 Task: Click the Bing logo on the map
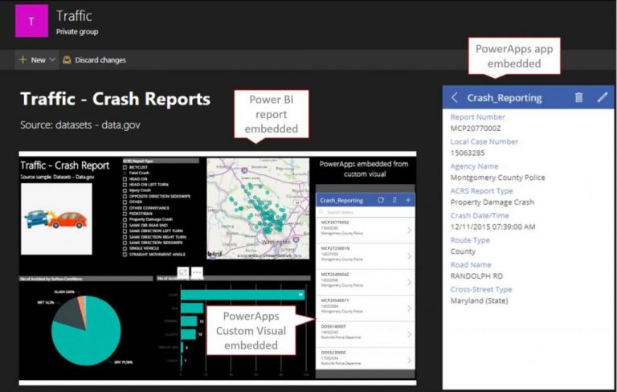click(x=215, y=255)
